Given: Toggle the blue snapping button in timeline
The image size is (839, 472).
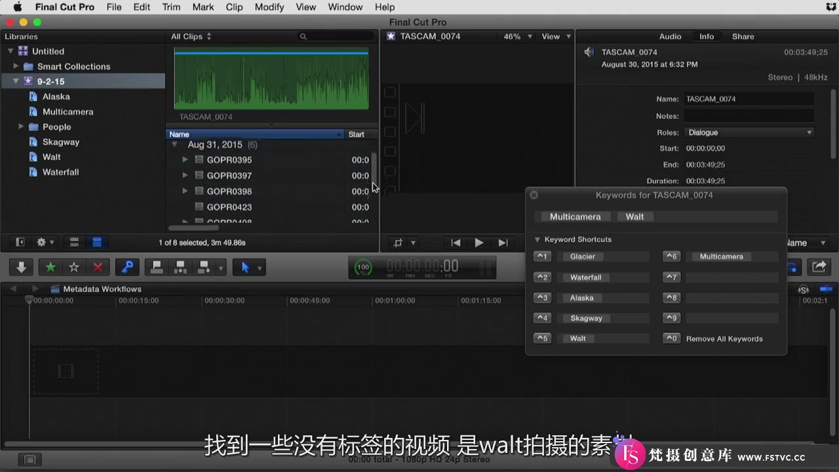Looking at the screenshot, I should click(x=826, y=289).
